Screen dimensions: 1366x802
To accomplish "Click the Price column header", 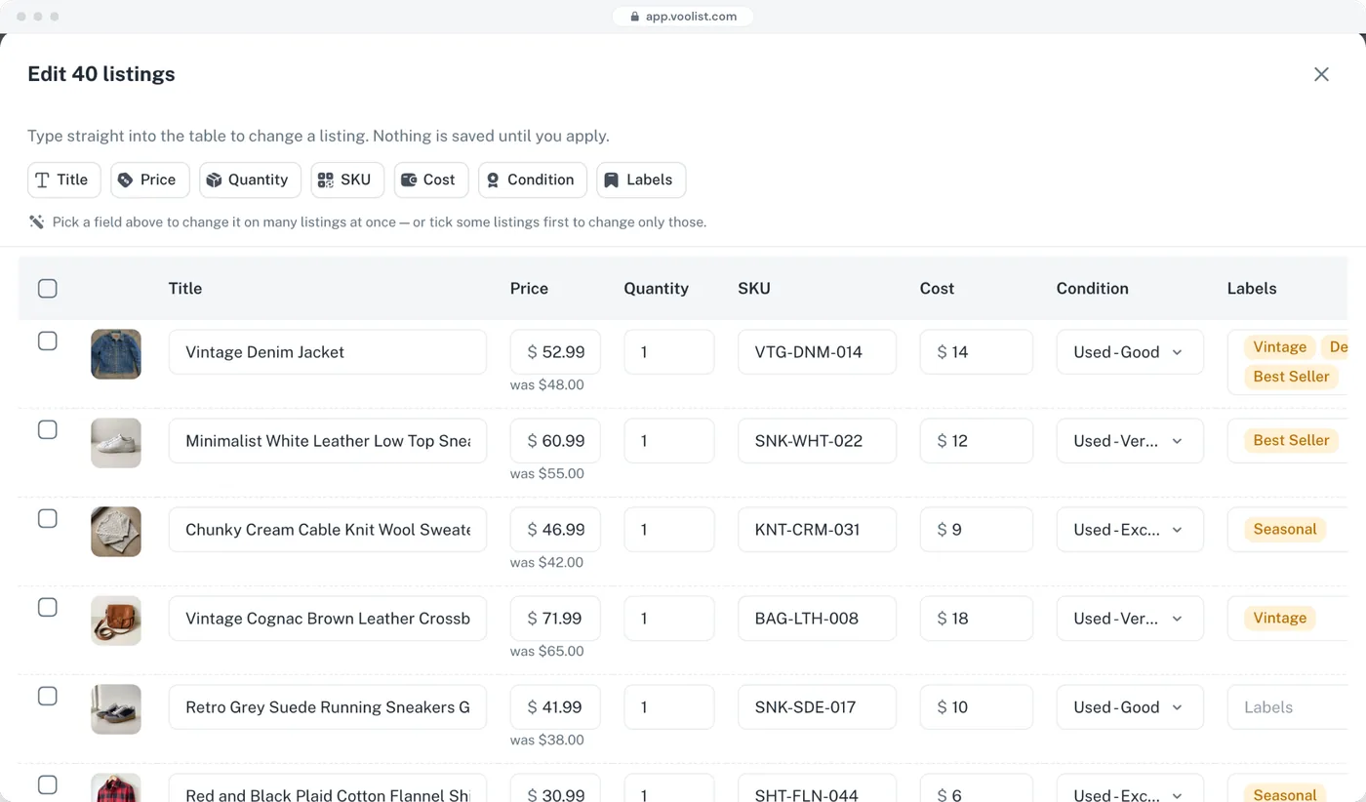I will [x=529, y=288].
